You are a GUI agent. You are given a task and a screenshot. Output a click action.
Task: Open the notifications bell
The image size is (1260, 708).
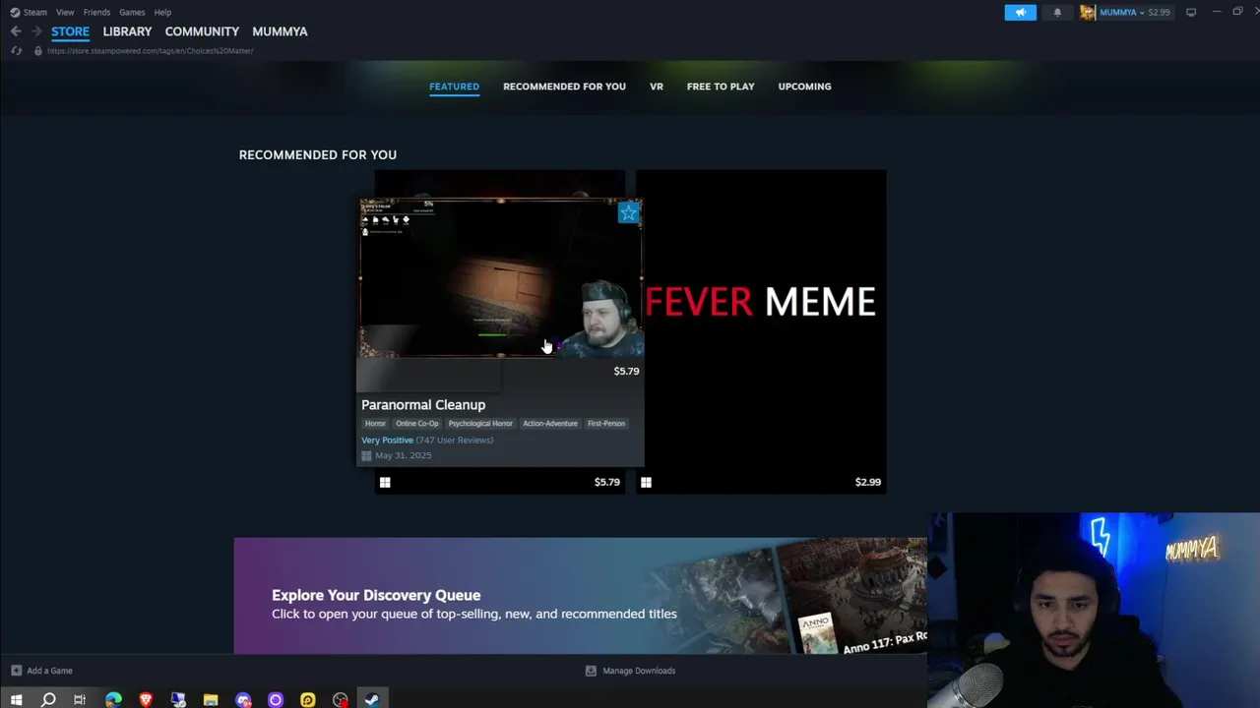pyautogui.click(x=1057, y=12)
